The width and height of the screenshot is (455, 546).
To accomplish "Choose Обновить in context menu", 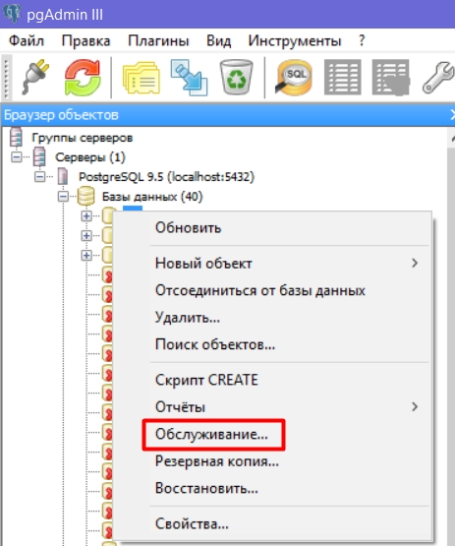I will (x=273, y=227).
